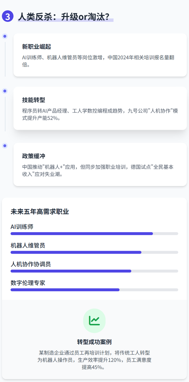The height and width of the screenshot is (382, 189).
Task: Click the 人机协作协调员 progress bar
Action: (x=94, y=271)
